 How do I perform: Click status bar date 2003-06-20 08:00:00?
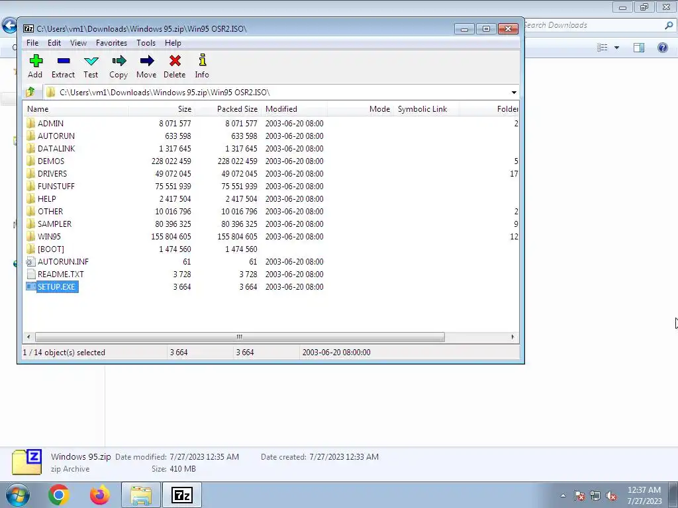click(336, 353)
